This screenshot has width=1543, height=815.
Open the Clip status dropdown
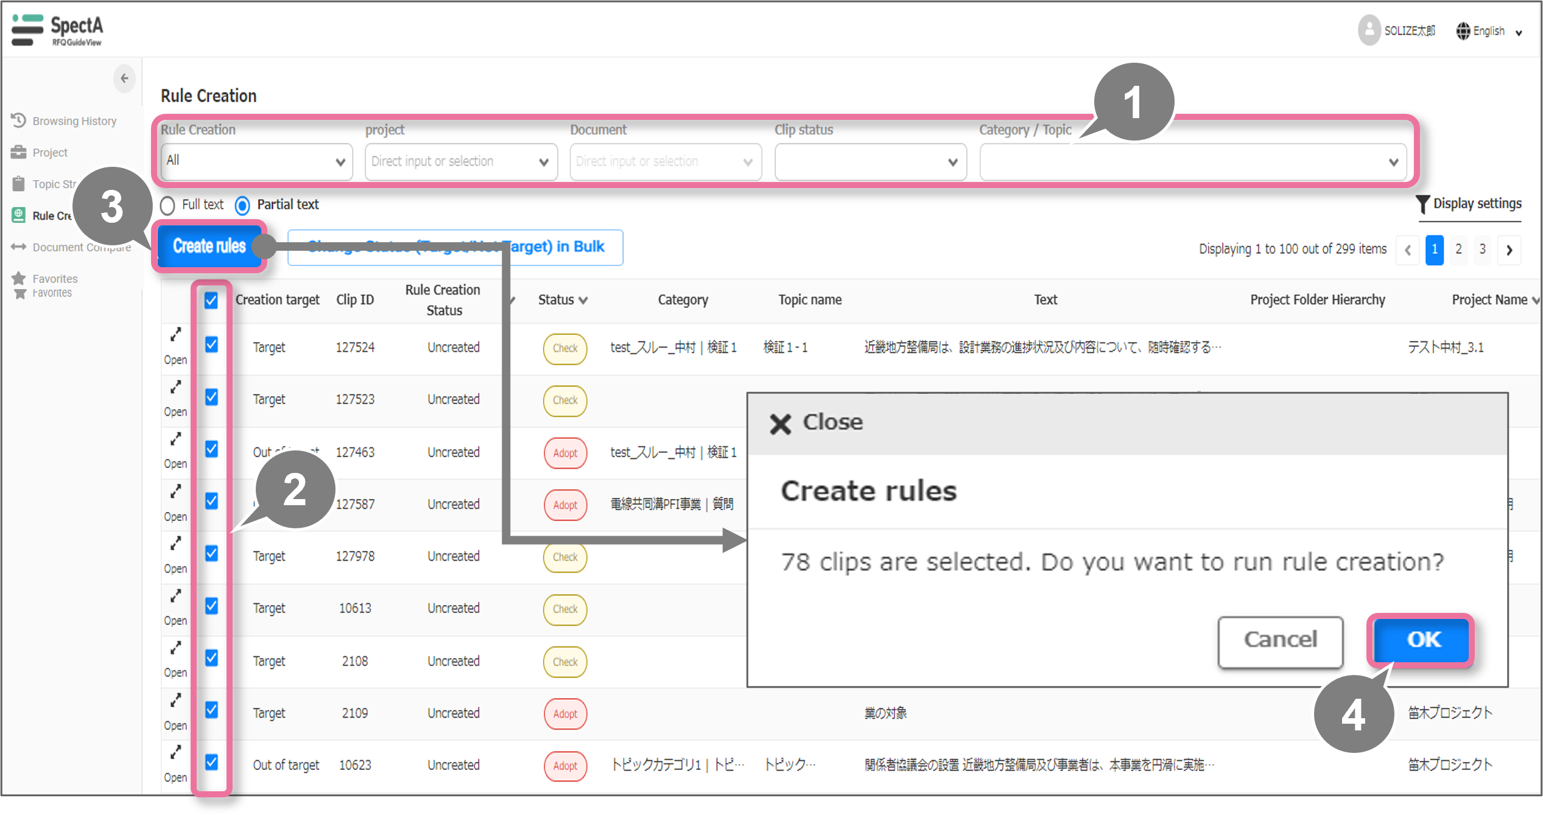coord(870,162)
